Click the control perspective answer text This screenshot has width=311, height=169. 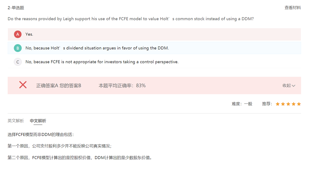coord(102,62)
